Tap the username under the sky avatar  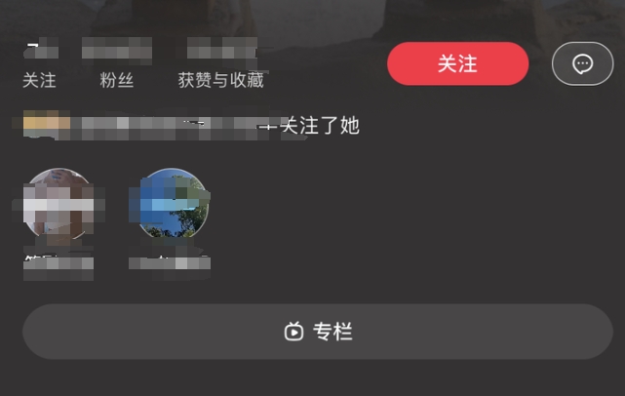tap(170, 263)
